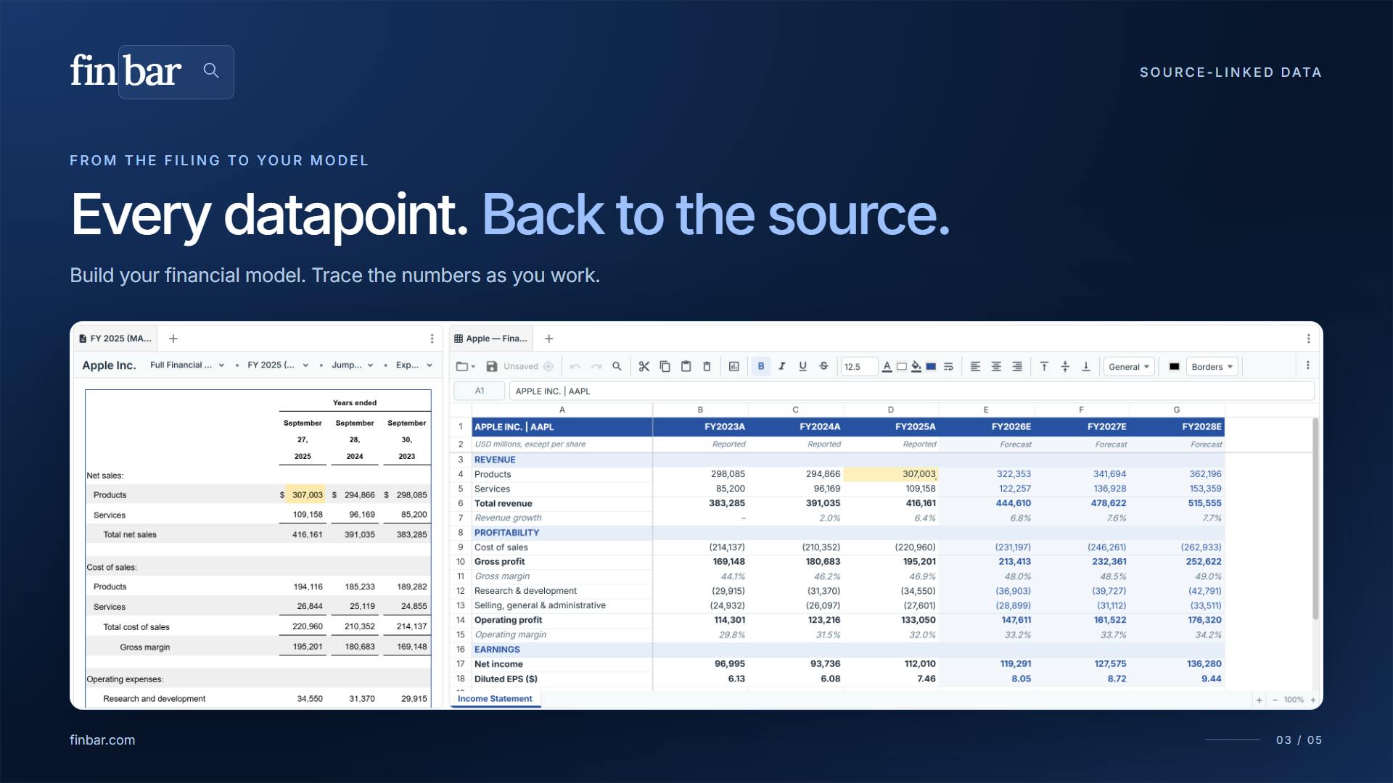
Task: Click the A1 cell reference box
Action: (480, 391)
